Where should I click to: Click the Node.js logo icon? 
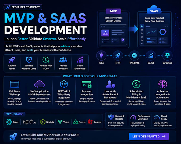point(43,122)
